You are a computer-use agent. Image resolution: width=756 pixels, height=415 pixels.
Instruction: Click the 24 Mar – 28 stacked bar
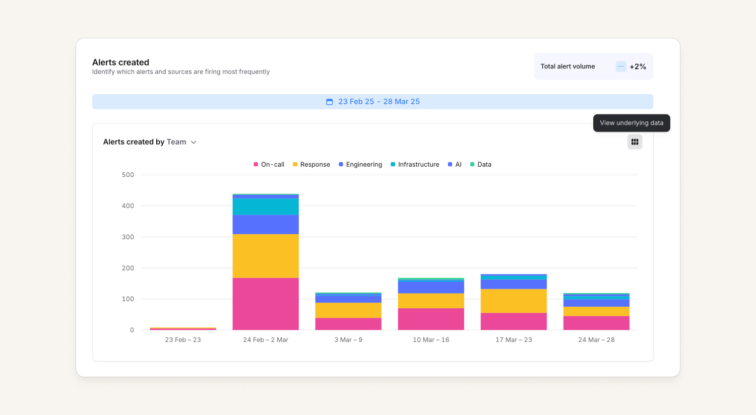click(596, 312)
